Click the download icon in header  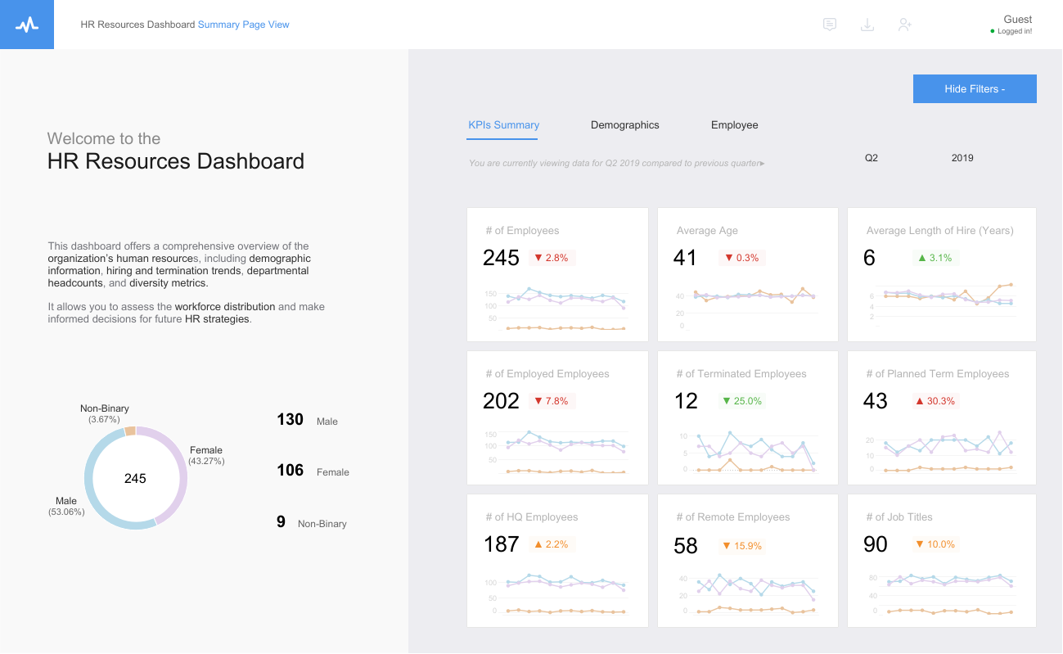coord(867,25)
